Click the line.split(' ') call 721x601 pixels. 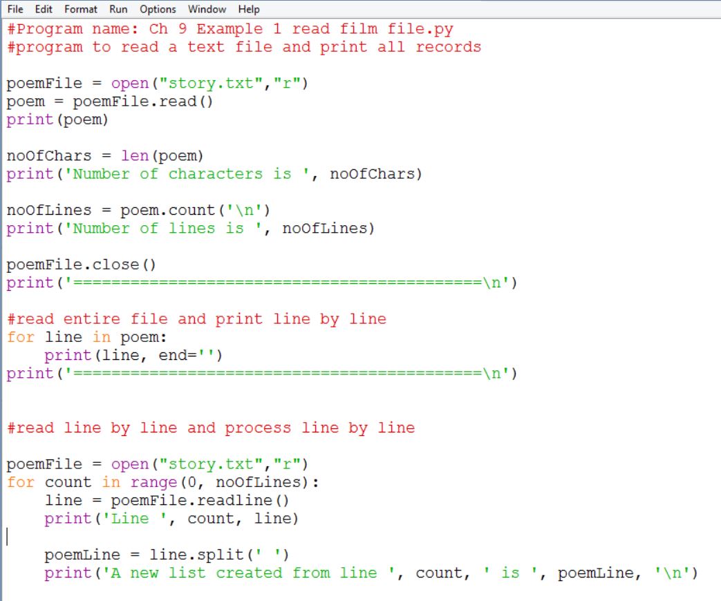pyautogui.click(x=220, y=555)
